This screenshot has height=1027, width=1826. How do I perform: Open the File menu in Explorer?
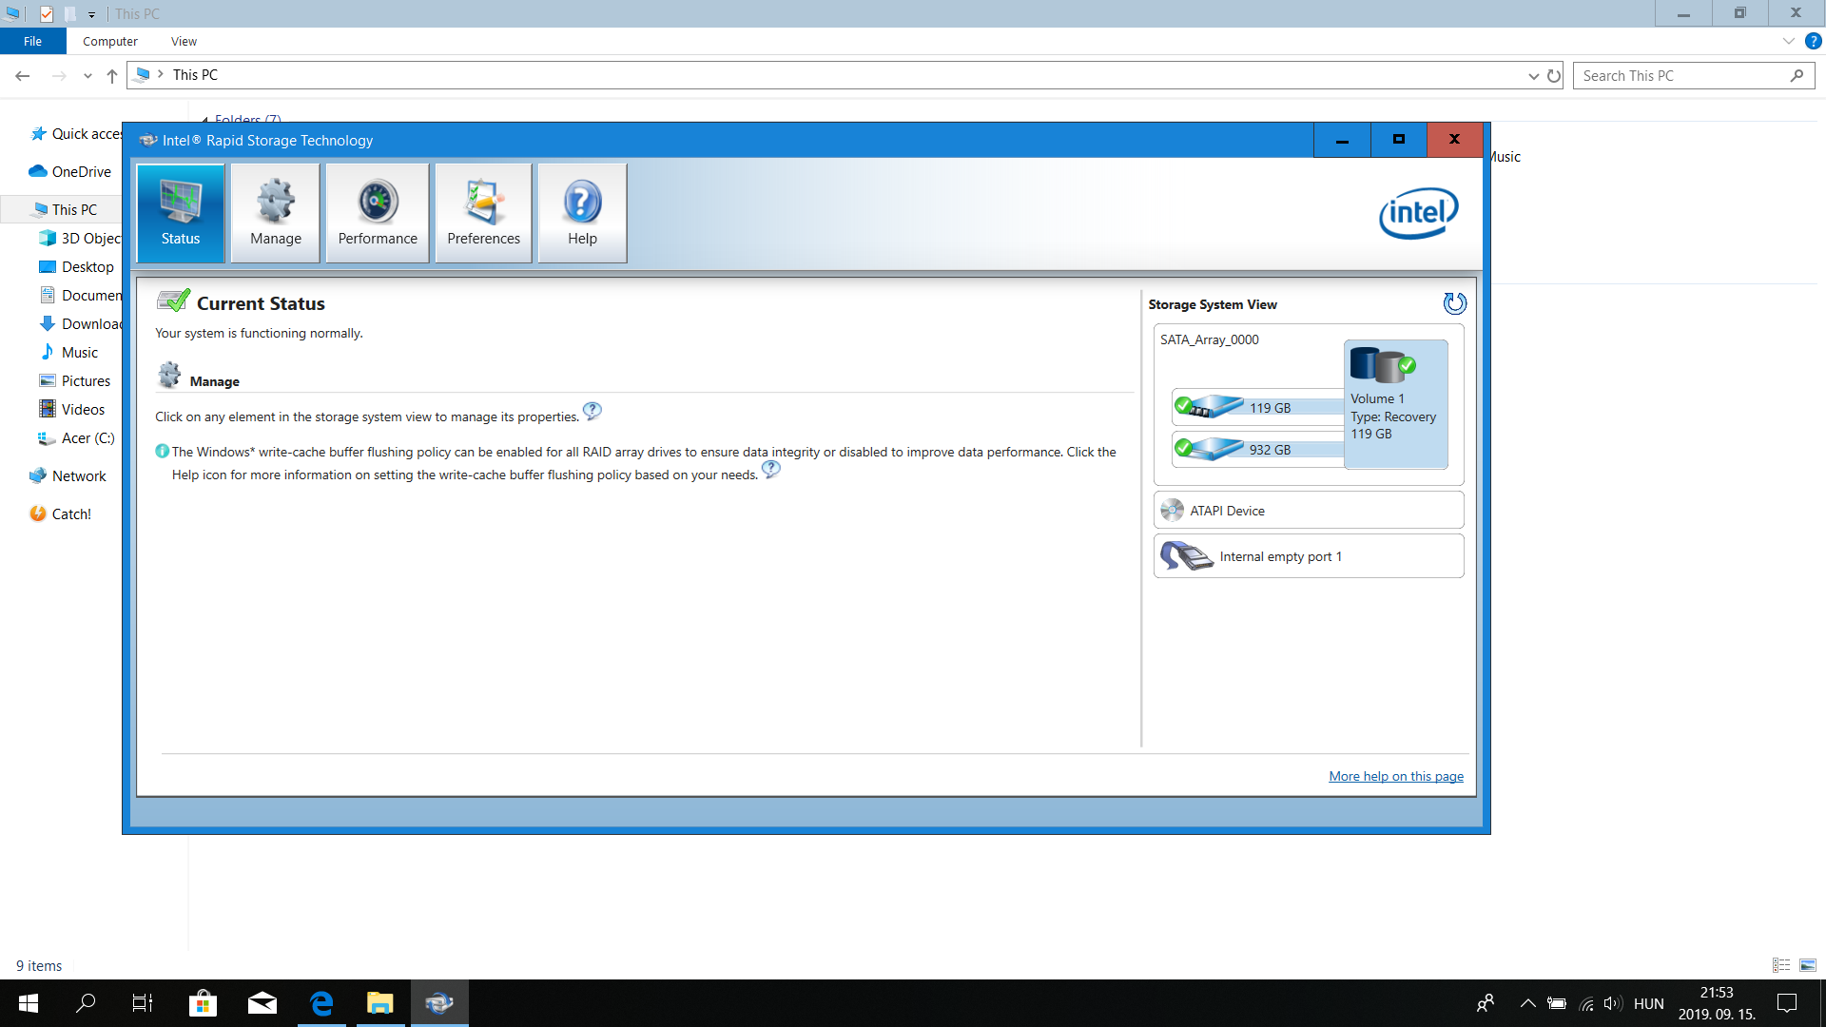click(x=32, y=41)
